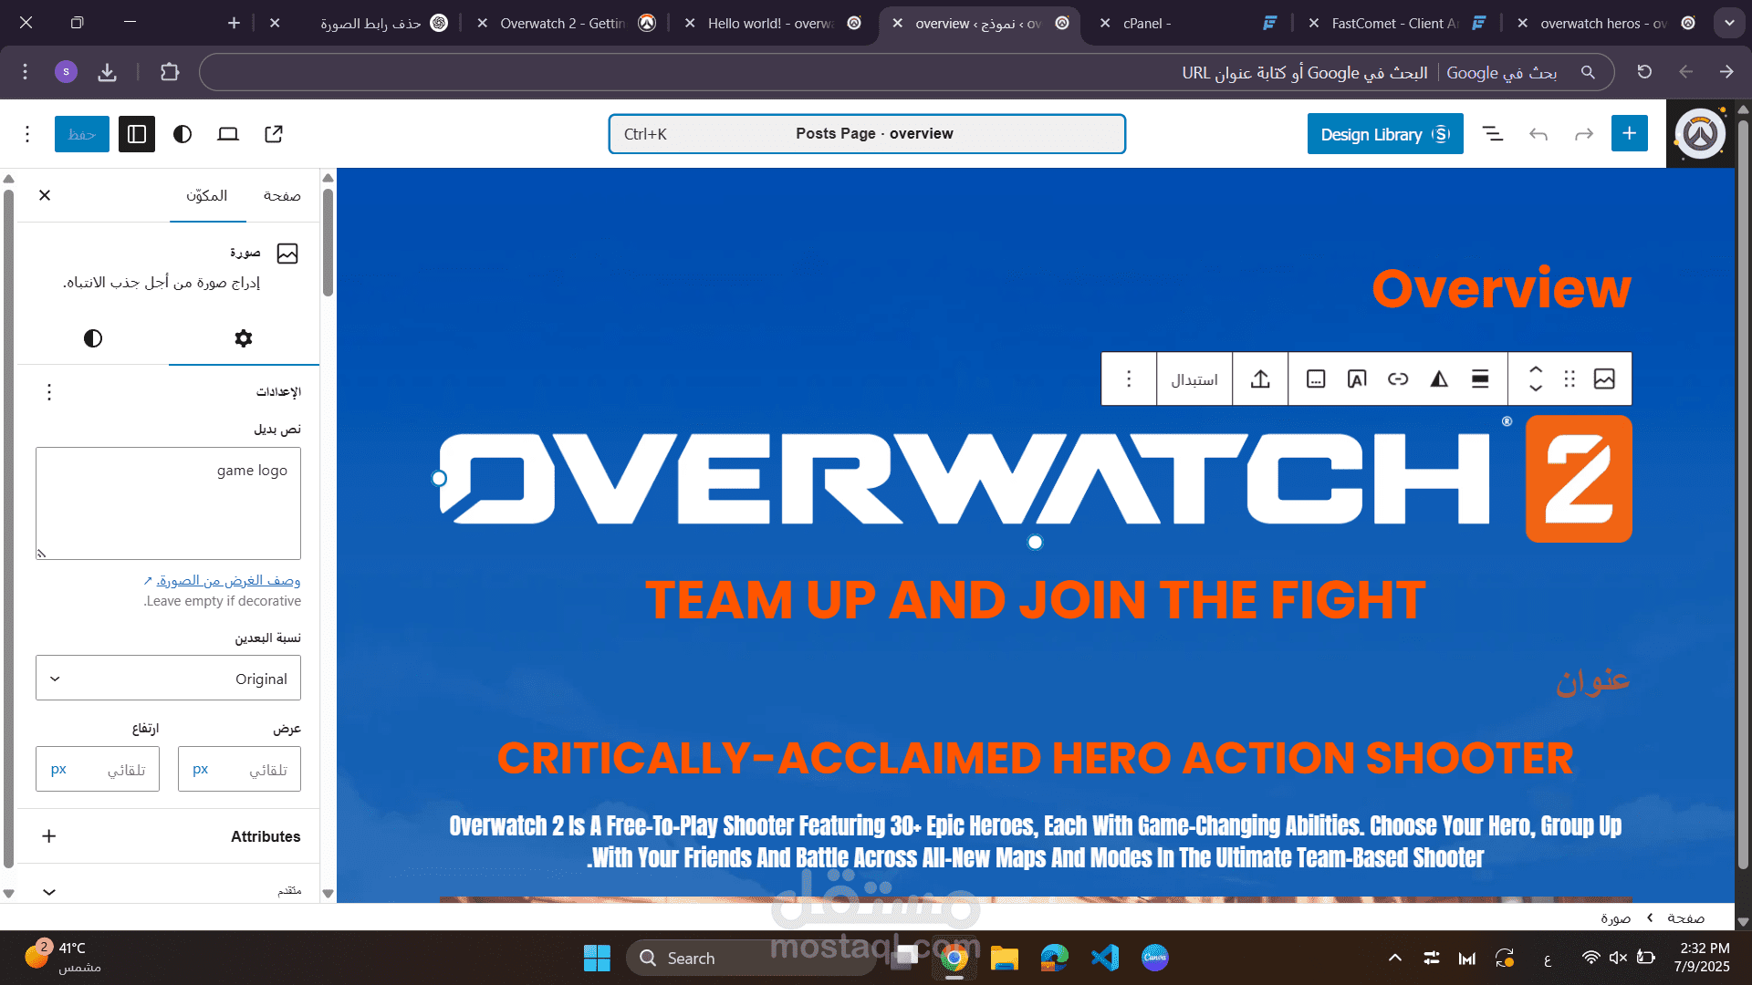Image resolution: width=1752 pixels, height=985 pixels.
Task: Open the browser extensions puzzle icon
Action: 170,71
